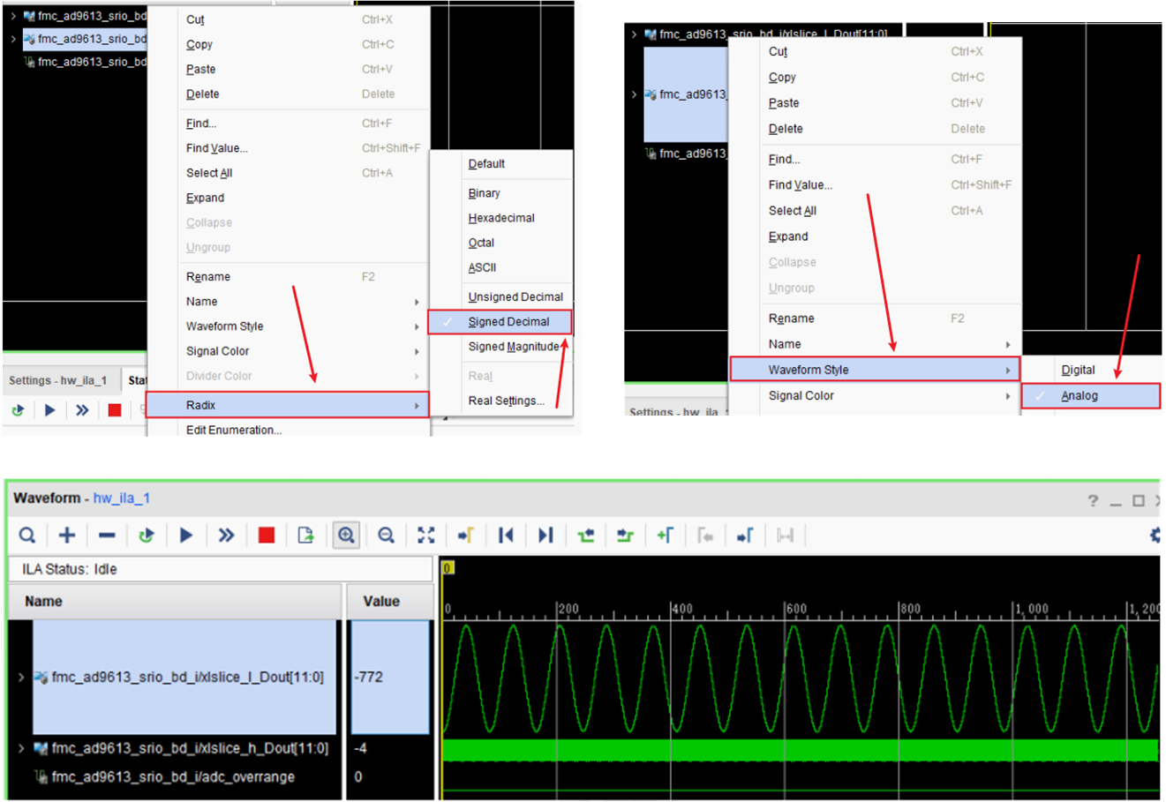The height and width of the screenshot is (802, 1166).
Task: Choose Octal radix
Action: pos(481,243)
